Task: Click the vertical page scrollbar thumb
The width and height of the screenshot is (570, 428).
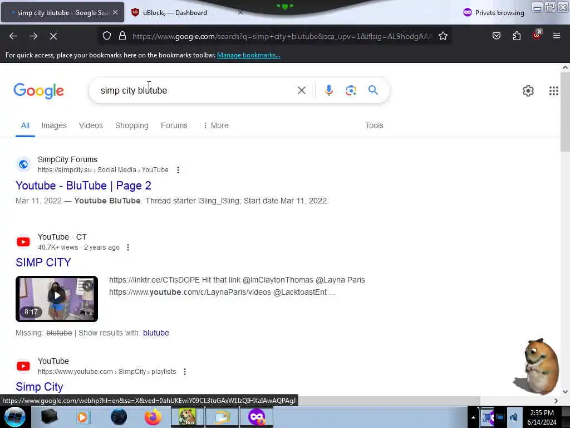Action: [x=565, y=112]
